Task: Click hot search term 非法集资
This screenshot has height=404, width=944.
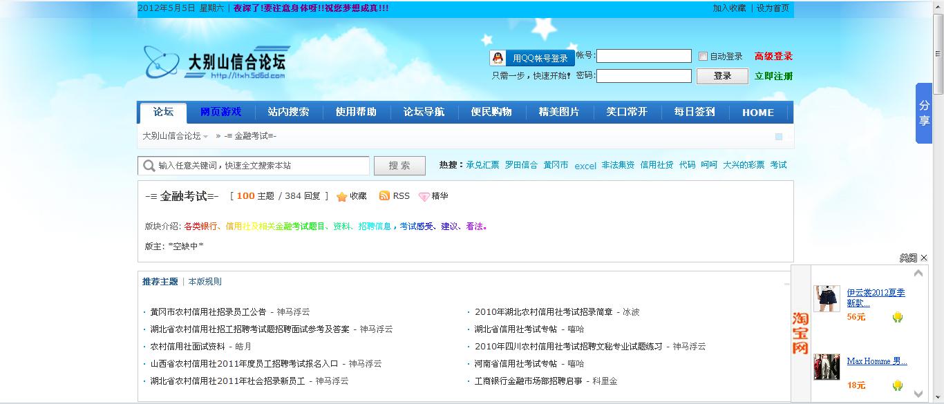Action: pyautogui.click(x=618, y=165)
